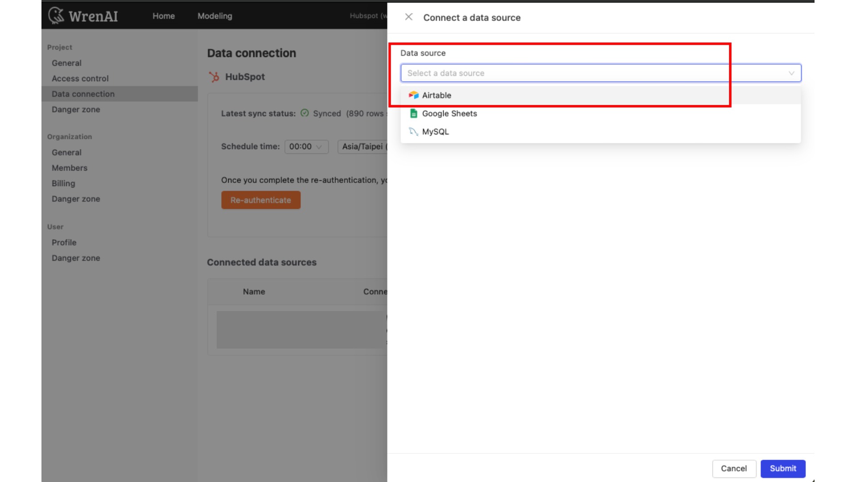
Task: Click the WrenAI bird logo
Action: [x=56, y=16]
